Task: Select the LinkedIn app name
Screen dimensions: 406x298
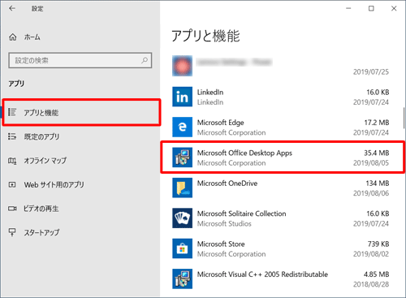Action: click(x=210, y=93)
